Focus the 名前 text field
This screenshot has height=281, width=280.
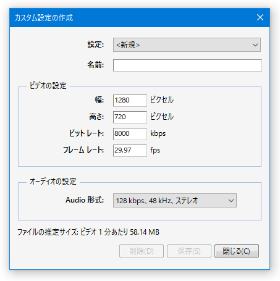[187, 65]
